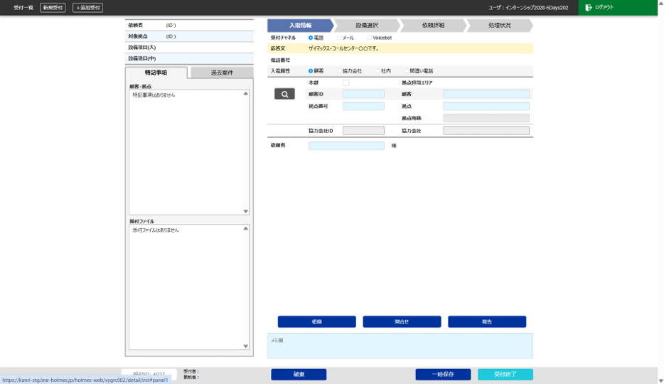Click the 協力会社 name field
The height and width of the screenshot is (384, 664).
(x=486, y=131)
